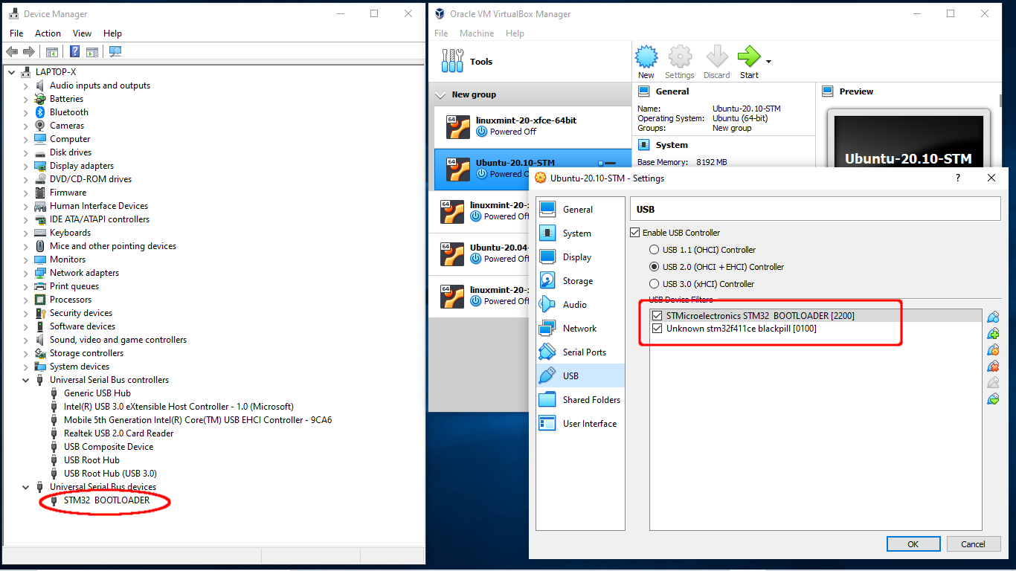1016x571 pixels.
Task: Collapse the Universal Serial Bus controllers node
Action: 26,380
